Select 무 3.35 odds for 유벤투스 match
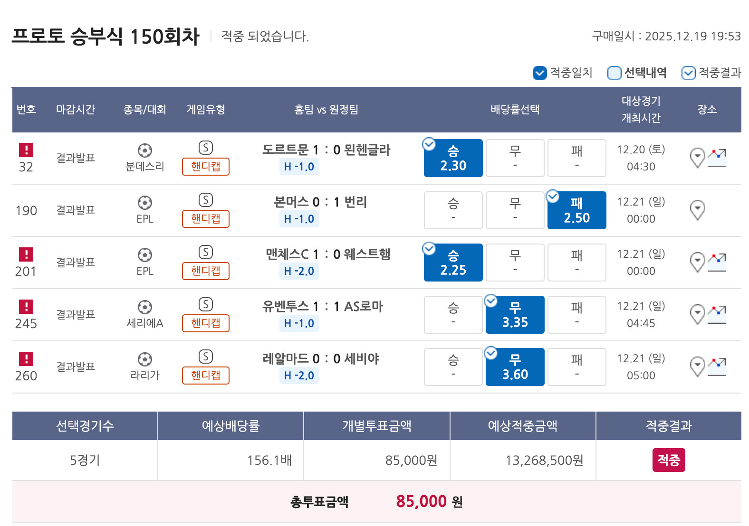The height and width of the screenshot is (526, 749). [x=515, y=315]
